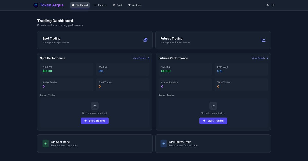Click chart placeholder icon in Spot Recent Trades

tap(95, 106)
